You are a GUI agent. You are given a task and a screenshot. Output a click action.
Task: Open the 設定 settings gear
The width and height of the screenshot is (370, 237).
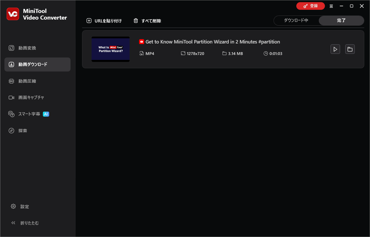tap(13, 206)
